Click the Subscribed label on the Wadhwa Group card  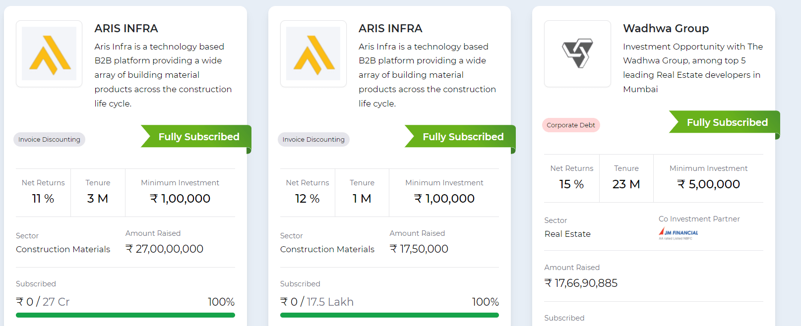[564, 318]
